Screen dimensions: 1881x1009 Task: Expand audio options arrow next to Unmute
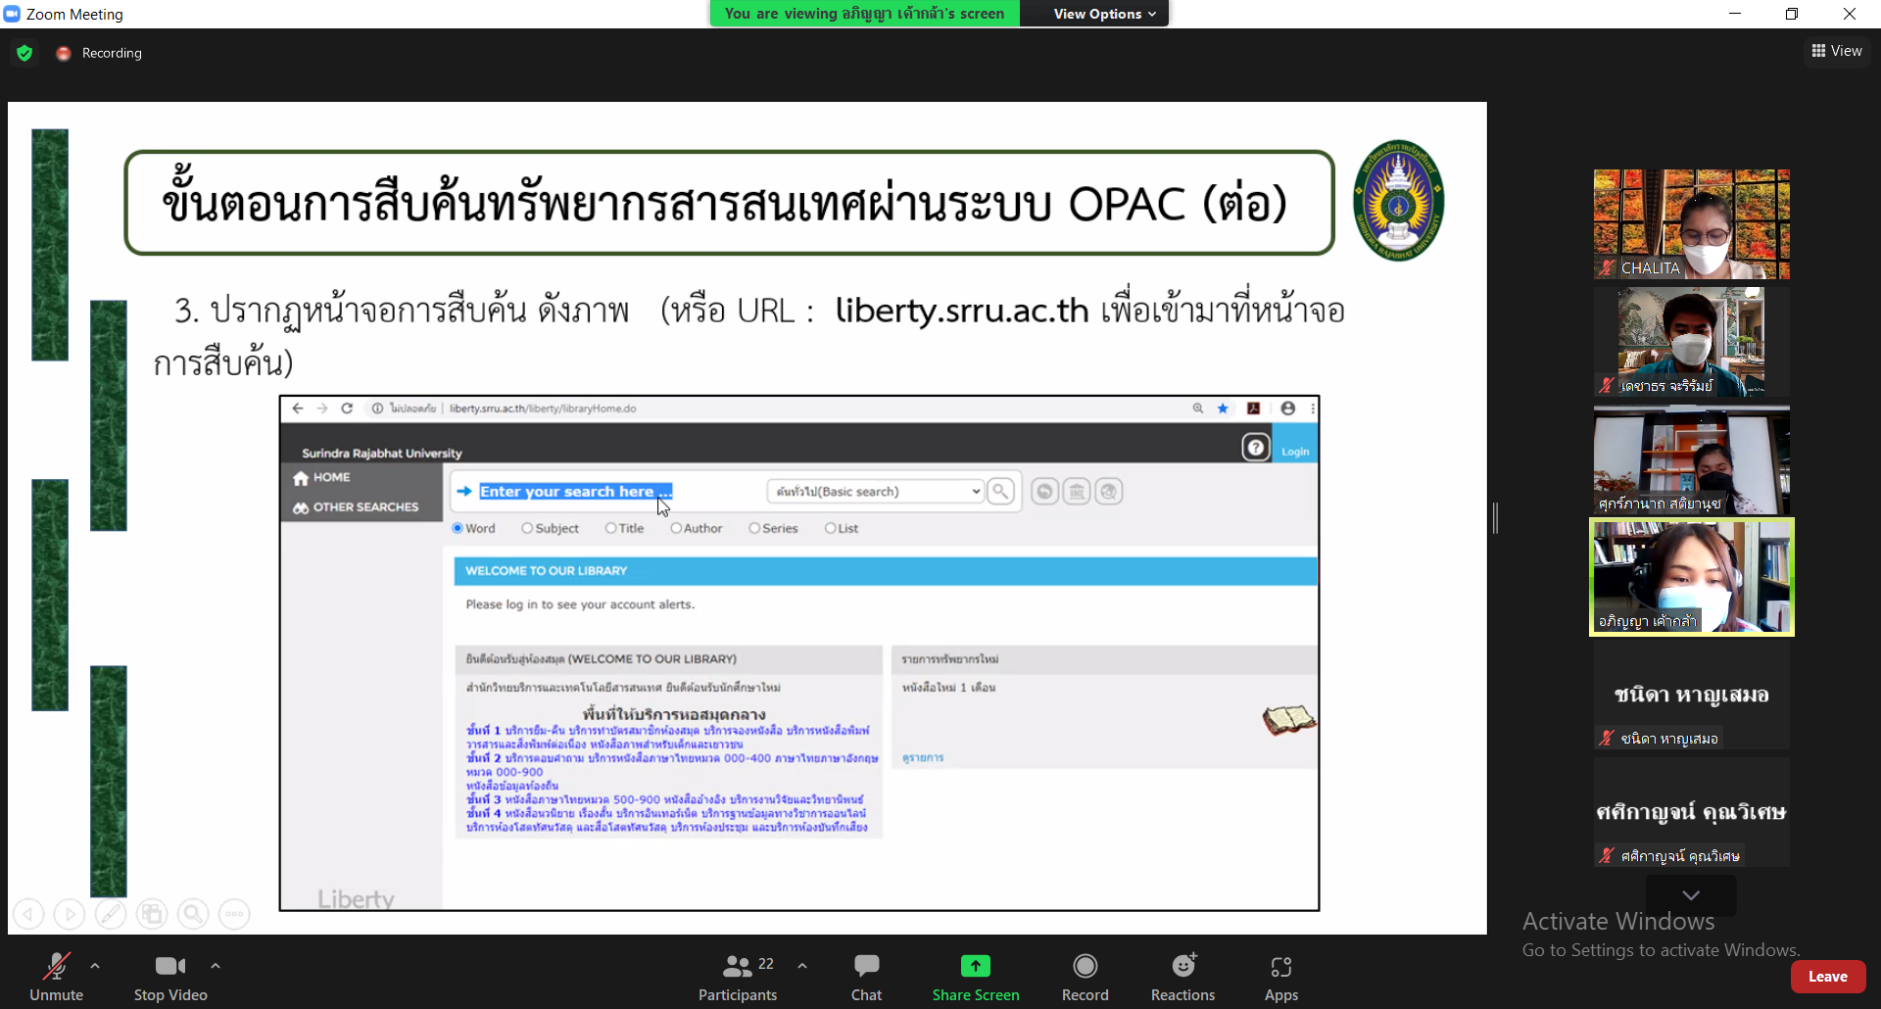[x=95, y=966]
